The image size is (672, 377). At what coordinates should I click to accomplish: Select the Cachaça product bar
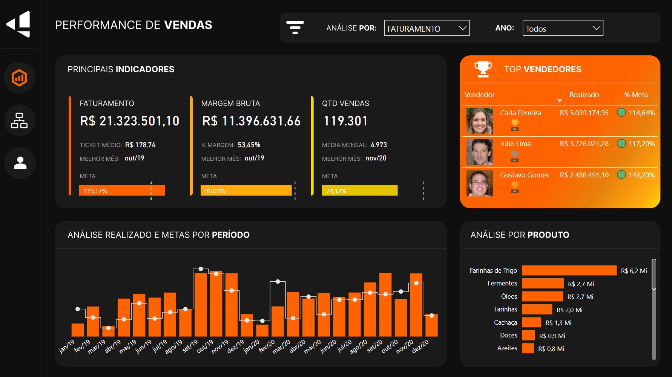pyautogui.click(x=531, y=322)
